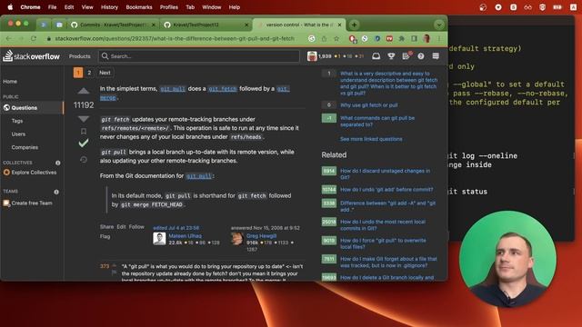Click the Stack Overflow search field
Image resolution: width=582 pixels, height=327 pixels.
[x=199, y=56]
